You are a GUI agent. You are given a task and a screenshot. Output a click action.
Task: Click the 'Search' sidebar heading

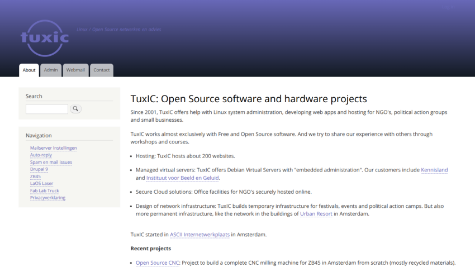pyautogui.click(x=34, y=96)
